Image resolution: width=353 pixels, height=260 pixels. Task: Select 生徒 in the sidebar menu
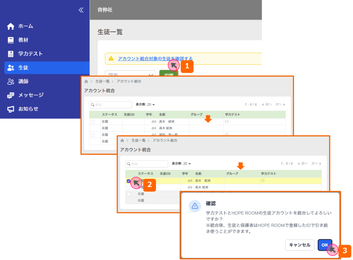[x=47, y=68]
